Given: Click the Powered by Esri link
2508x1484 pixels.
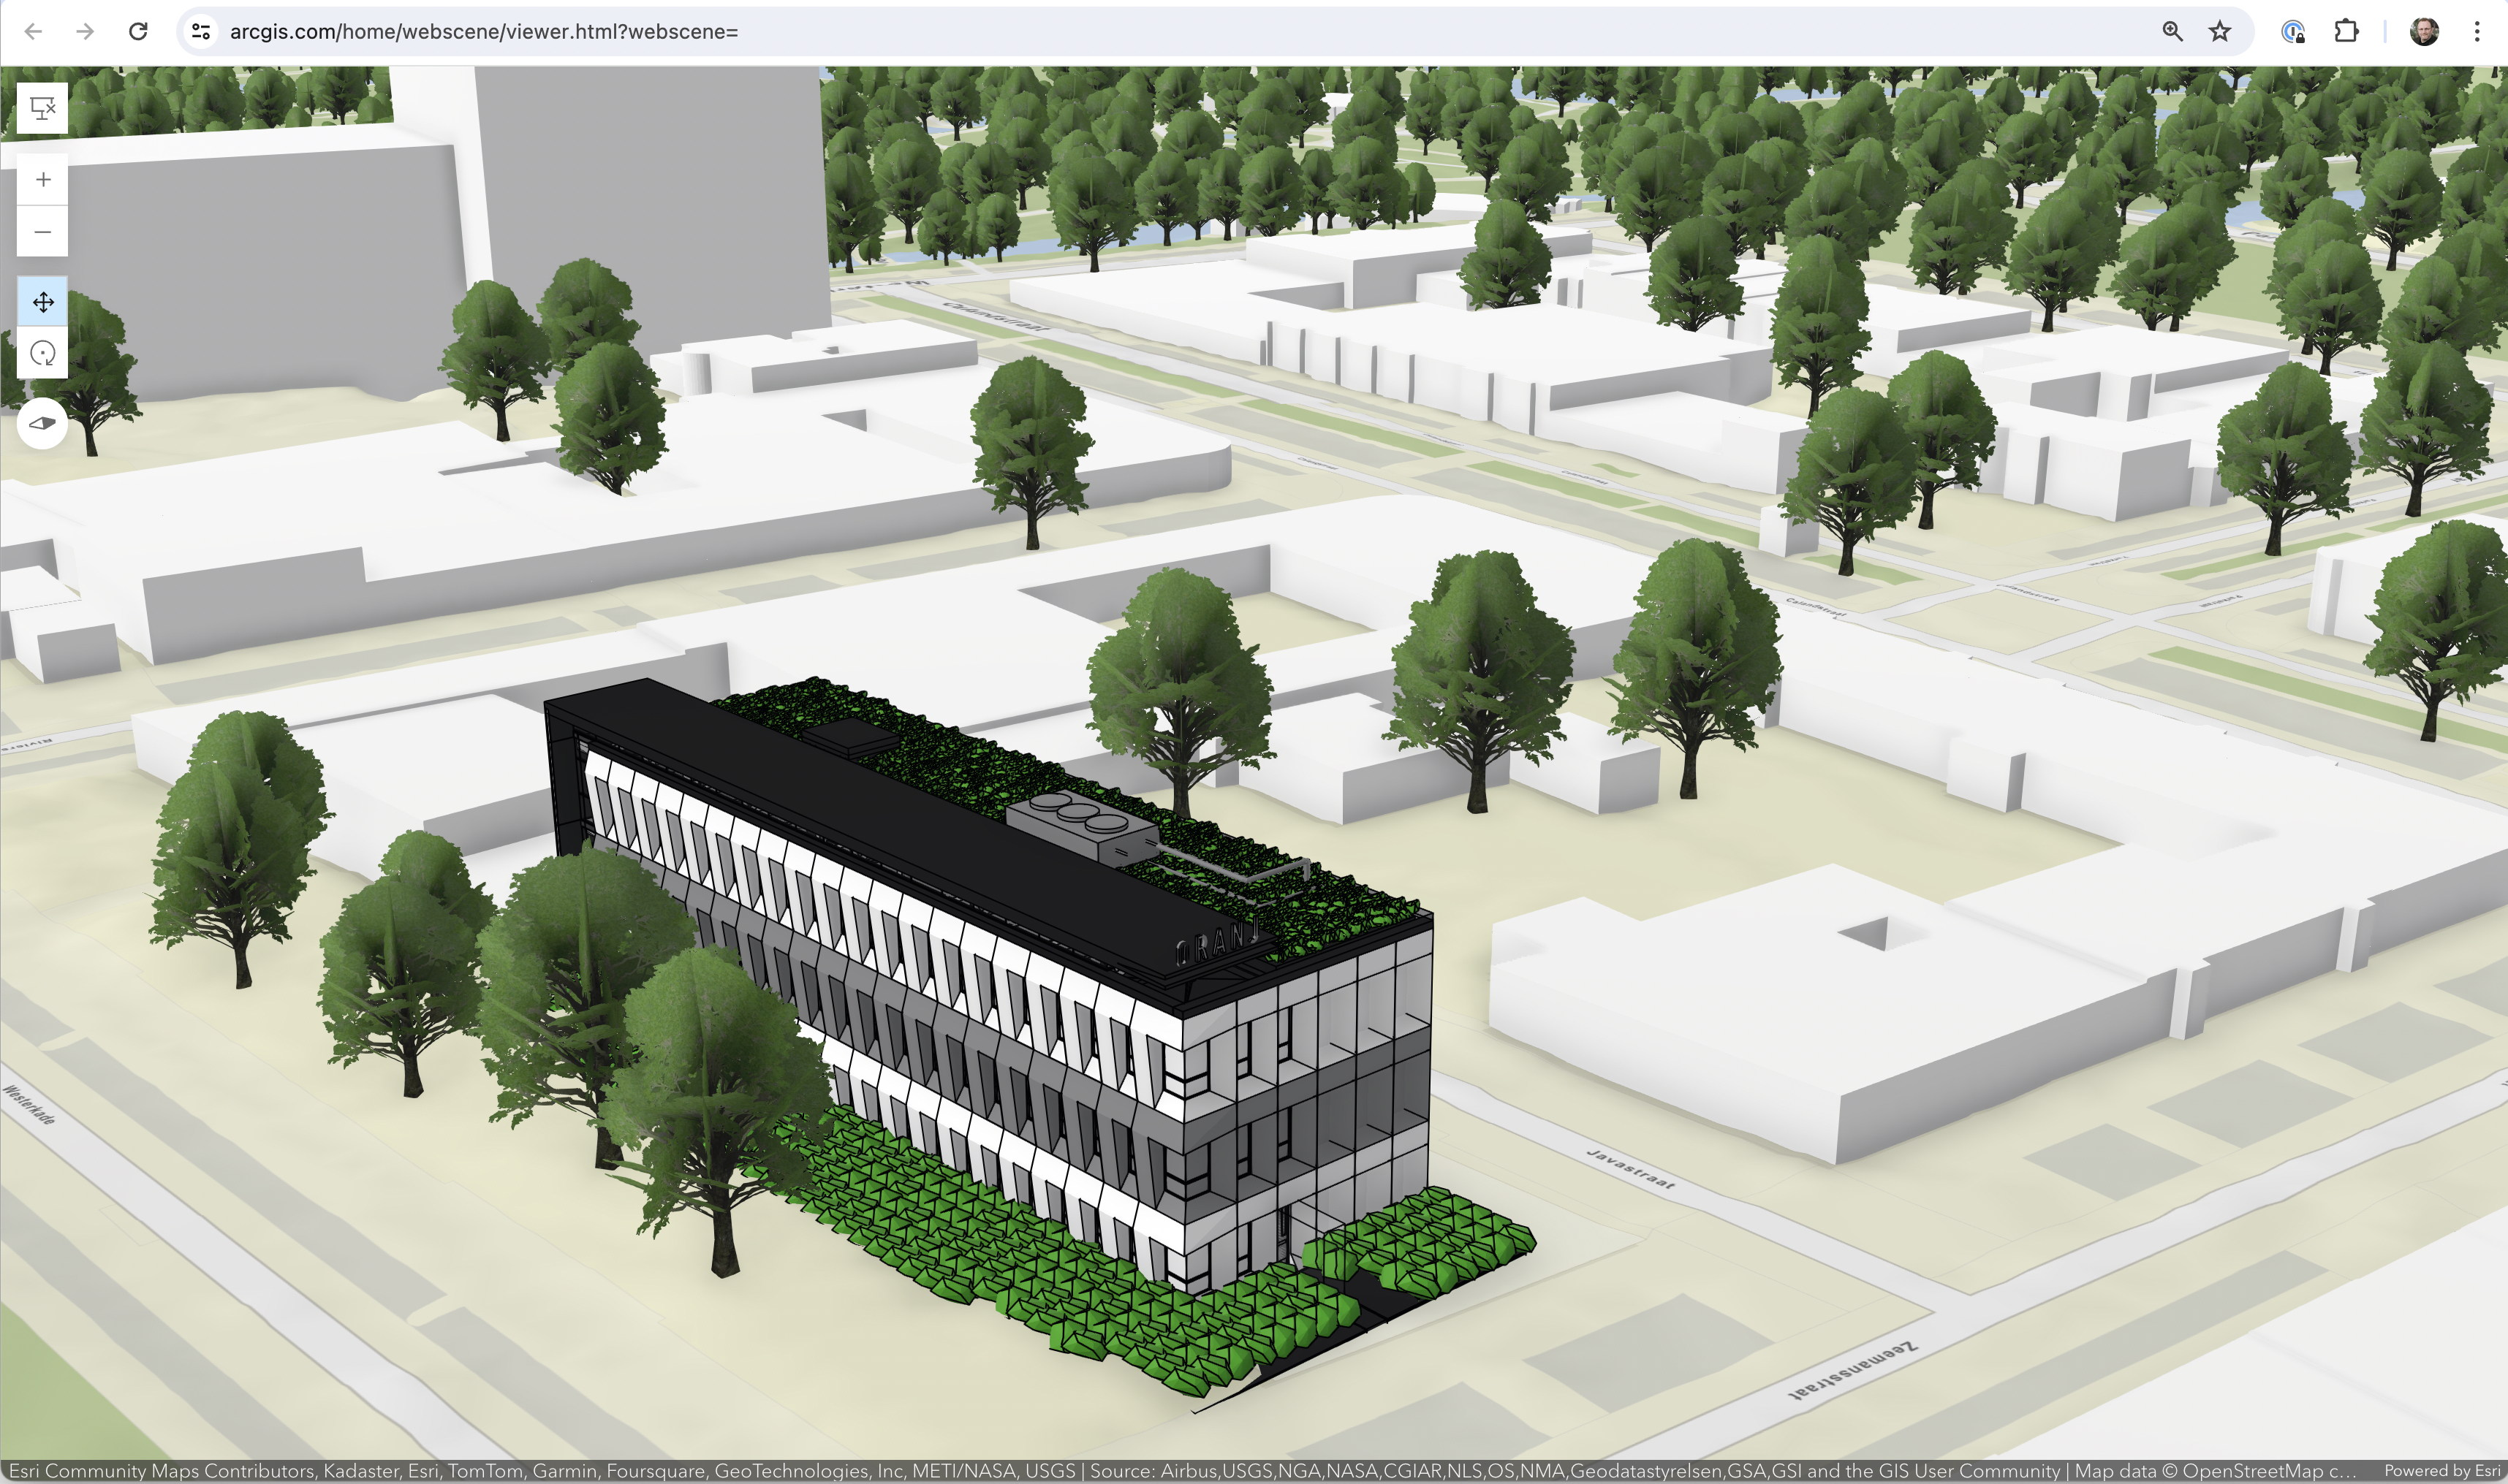Looking at the screenshot, I should coord(2442,1471).
